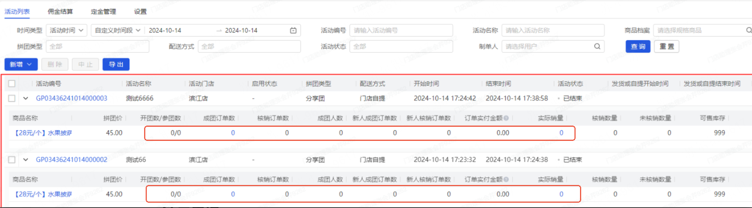This screenshot has width=752, height=208.
Task: Click the 结束时间 column header
Action: pyautogui.click(x=498, y=83)
